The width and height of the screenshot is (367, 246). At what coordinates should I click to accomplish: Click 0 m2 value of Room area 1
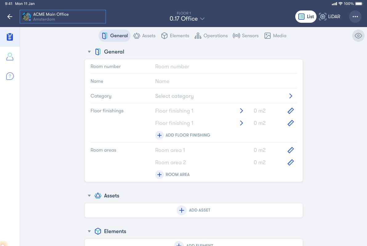point(260,150)
